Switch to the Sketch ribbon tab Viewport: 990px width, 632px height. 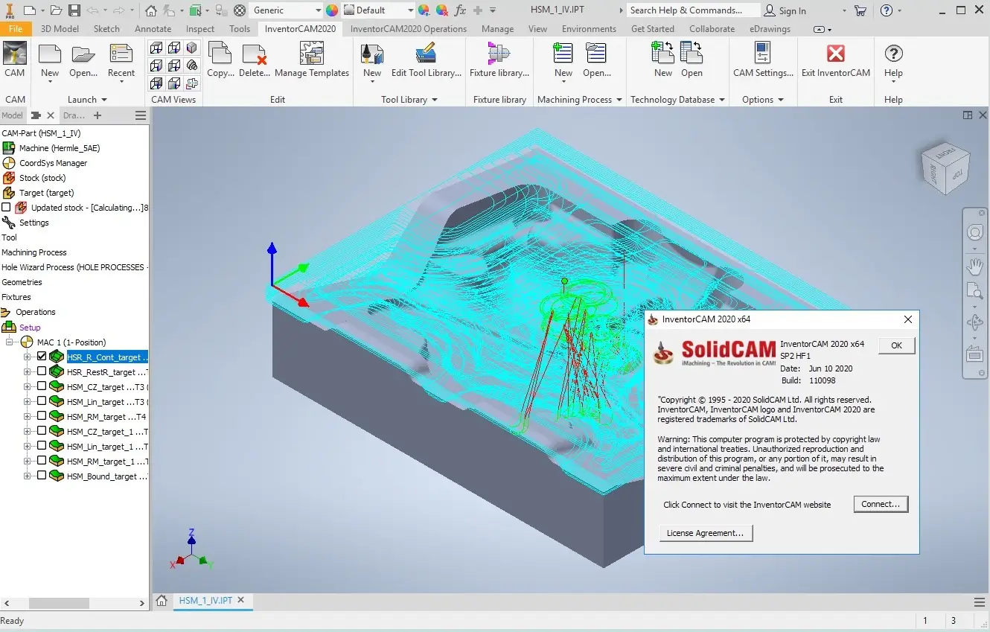click(106, 29)
